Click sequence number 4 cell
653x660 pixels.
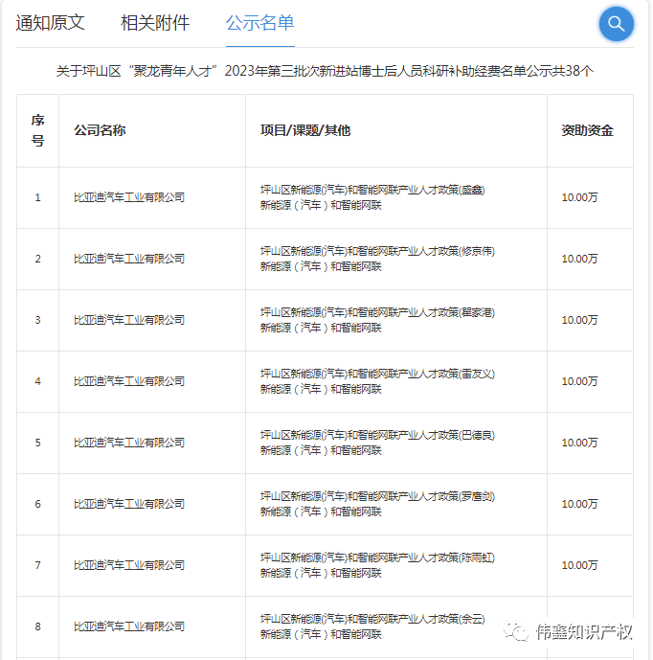[x=38, y=381]
